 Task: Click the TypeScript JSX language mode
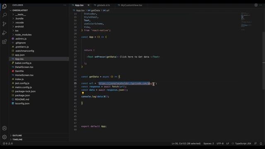[243, 144]
